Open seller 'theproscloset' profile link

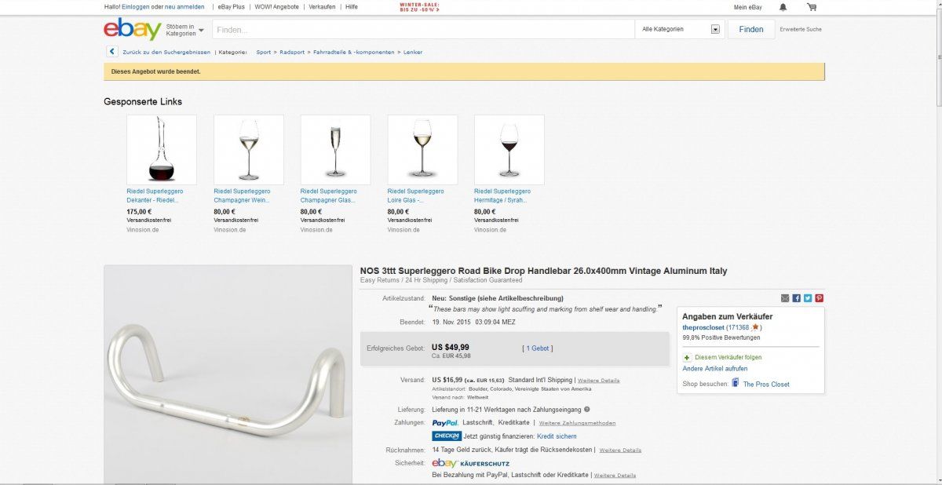[x=703, y=327]
